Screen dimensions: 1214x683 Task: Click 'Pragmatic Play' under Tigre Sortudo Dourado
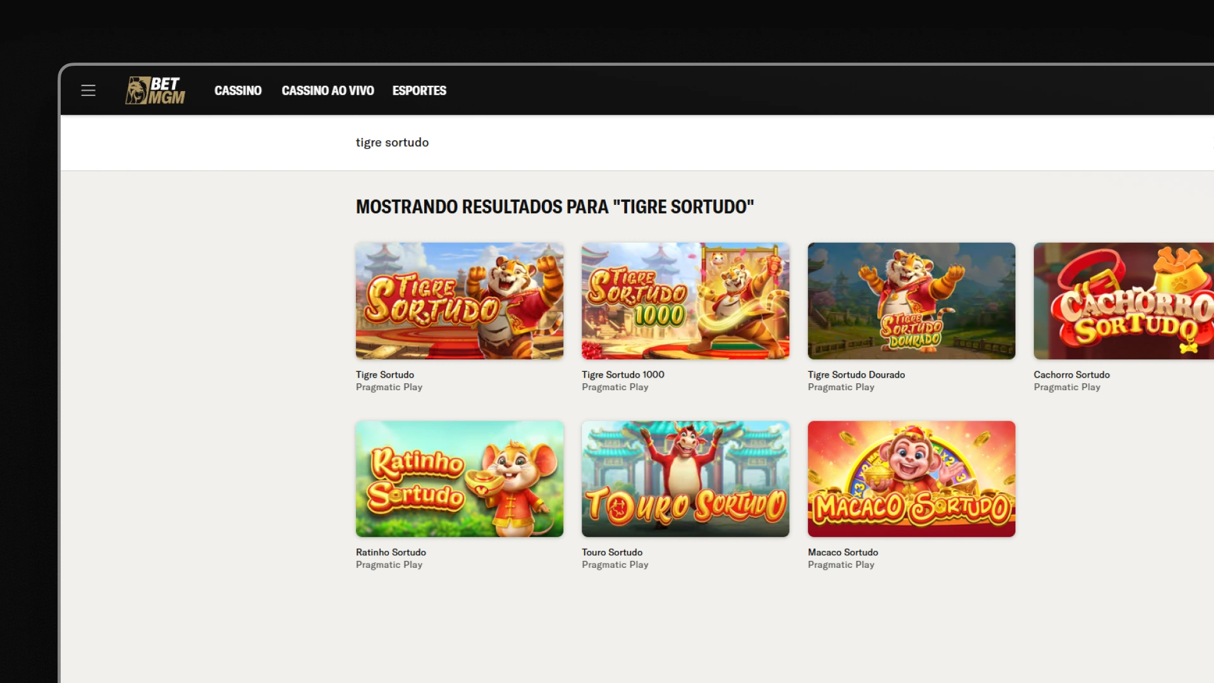pyautogui.click(x=841, y=387)
